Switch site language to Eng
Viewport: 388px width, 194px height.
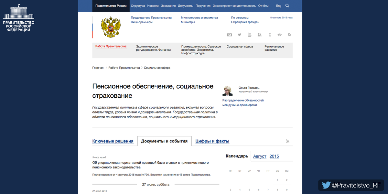(279, 6)
